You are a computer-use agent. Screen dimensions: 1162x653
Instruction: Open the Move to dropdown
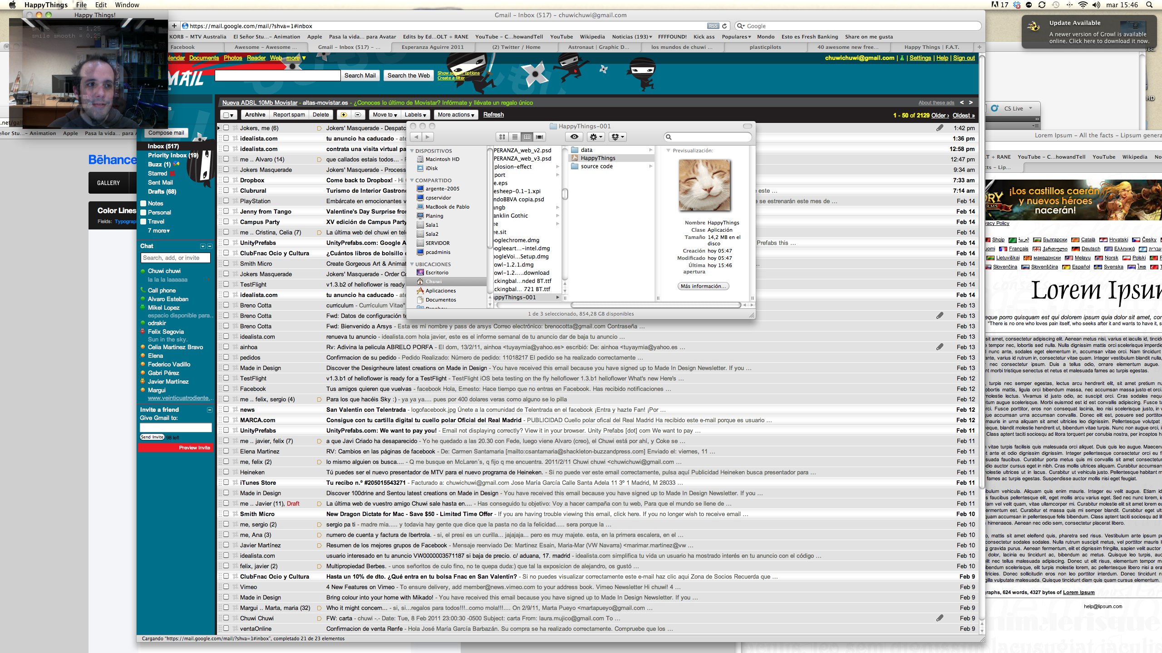point(384,115)
